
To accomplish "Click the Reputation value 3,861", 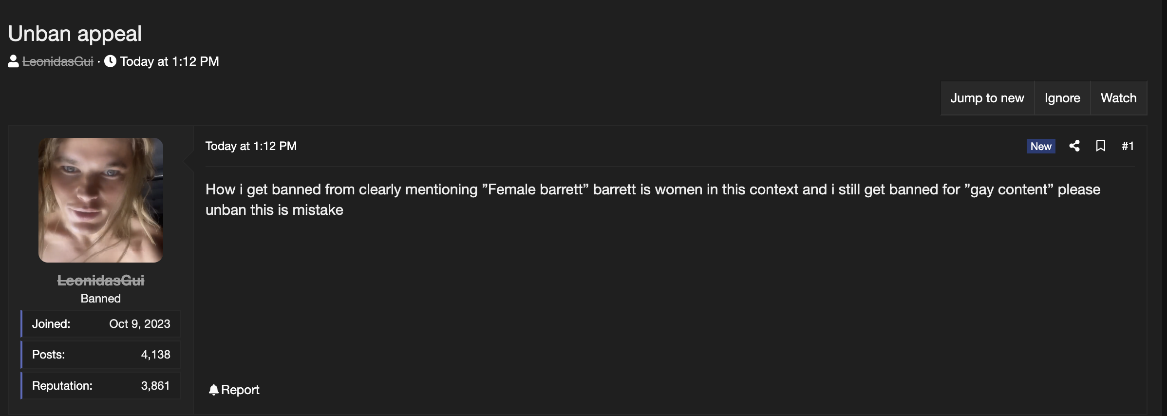I will 155,386.
